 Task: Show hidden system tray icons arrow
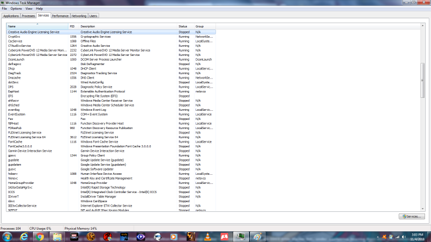click(378, 237)
